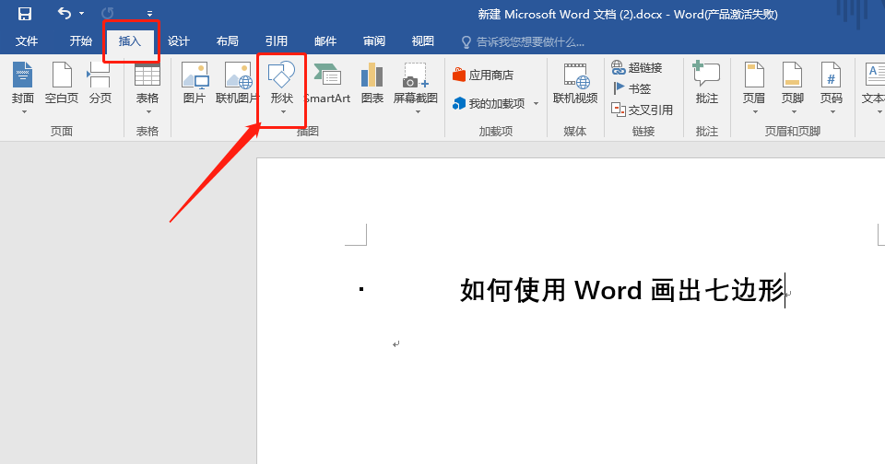This screenshot has height=464, width=885.
Task: Open Customize Quick Access Toolbar dropdown
Action: (x=149, y=14)
